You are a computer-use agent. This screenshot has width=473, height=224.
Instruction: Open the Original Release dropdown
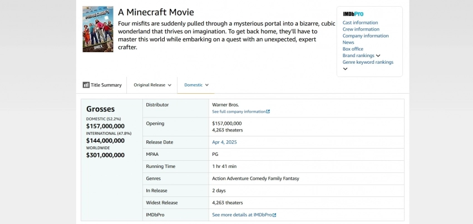(x=152, y=85)
